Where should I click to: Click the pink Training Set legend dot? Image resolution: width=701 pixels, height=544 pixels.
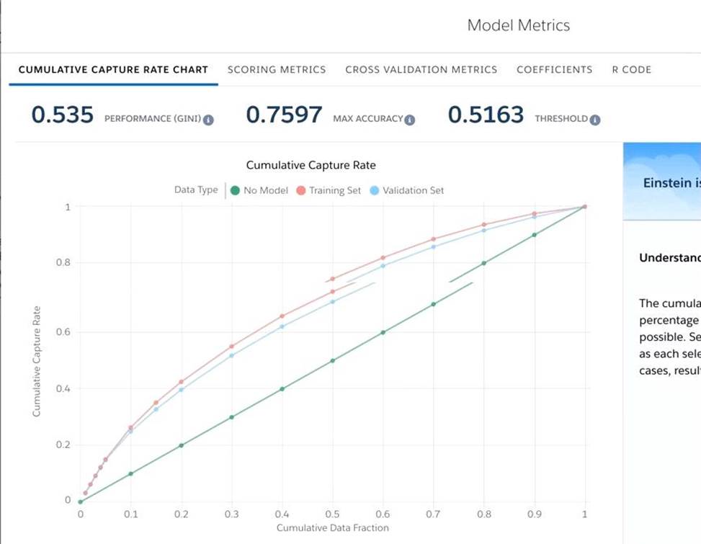pos(301,191)
